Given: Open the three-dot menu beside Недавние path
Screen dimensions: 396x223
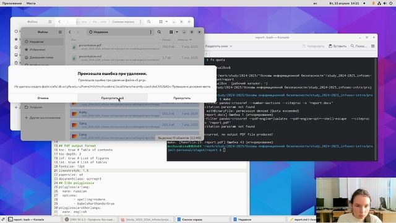Looking at the screenshot, I should [x=151, y=32].
